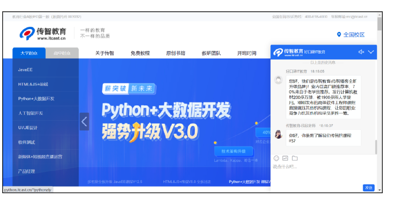Click the folder file icon in chat

pos(295,158)
